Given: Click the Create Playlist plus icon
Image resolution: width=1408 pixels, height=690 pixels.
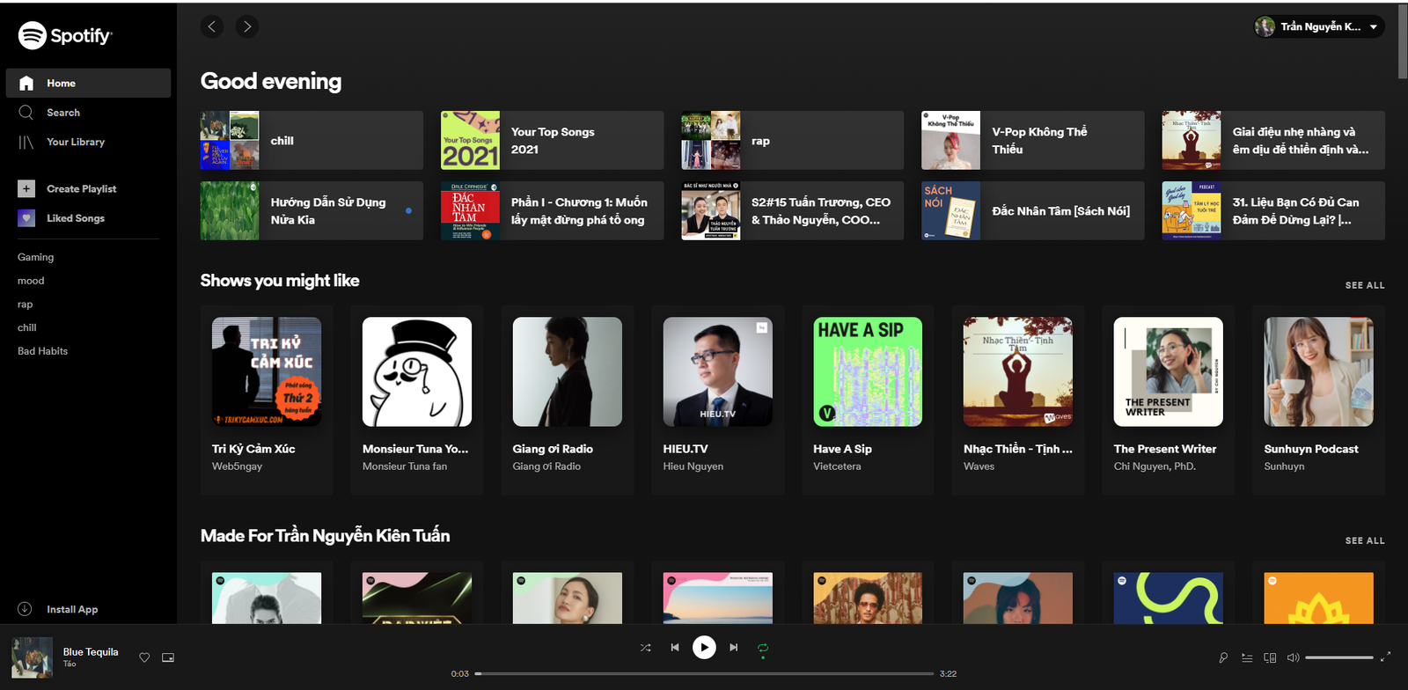Looking at the screenshot, I should (26, 188).
